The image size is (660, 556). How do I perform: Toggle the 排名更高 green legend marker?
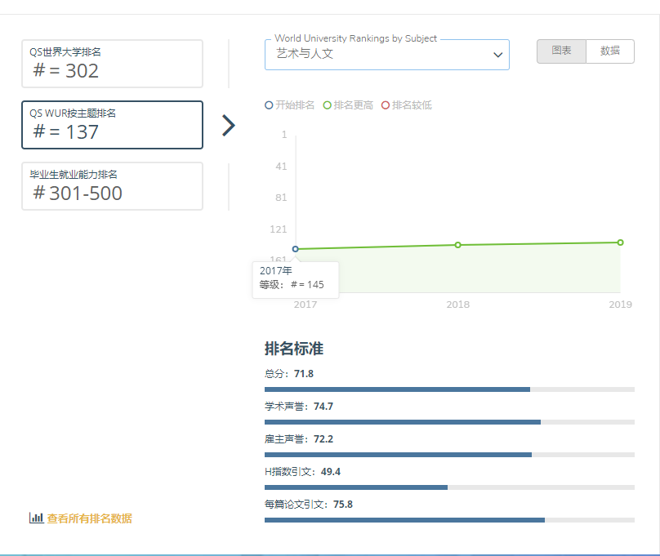(x=328, y=105)
